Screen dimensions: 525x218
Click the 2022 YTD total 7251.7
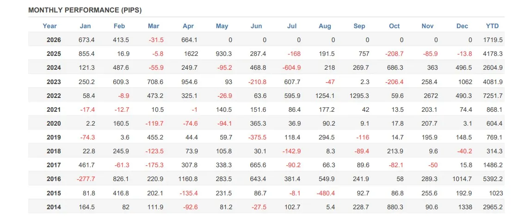tap(494, 96)
